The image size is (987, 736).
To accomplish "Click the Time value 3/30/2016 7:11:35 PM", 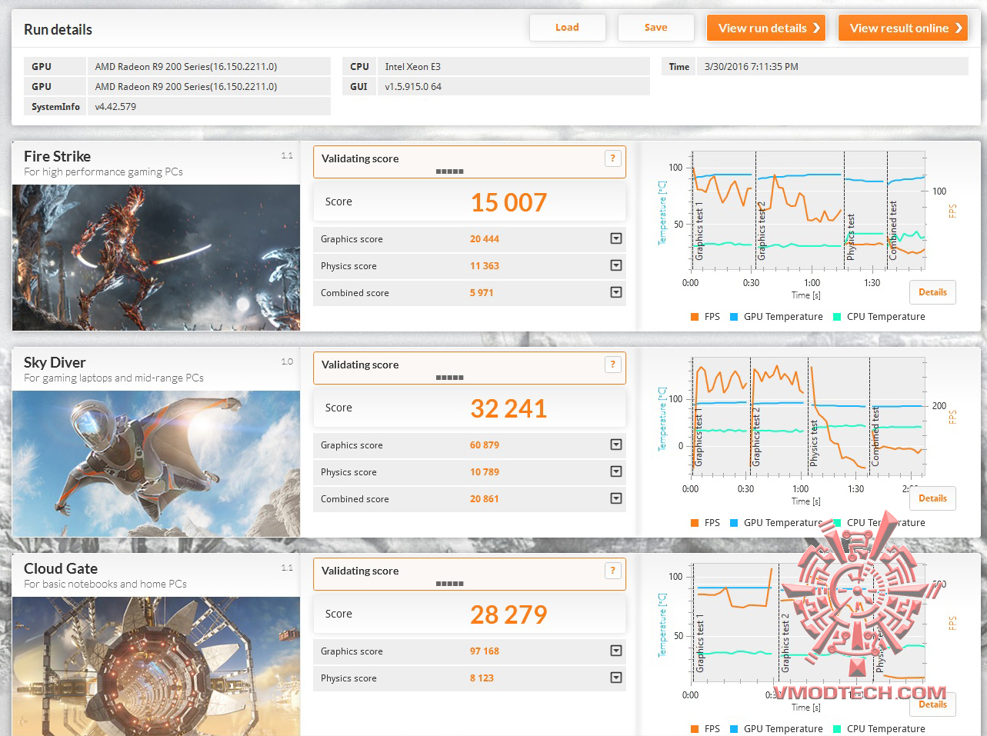I will [x=752, y=67].
